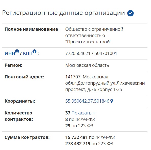This screenshot has height=150, width=151.
Task: Click the 29 по 223-ФЗ contracts line
Action: [x=79, y=126]
